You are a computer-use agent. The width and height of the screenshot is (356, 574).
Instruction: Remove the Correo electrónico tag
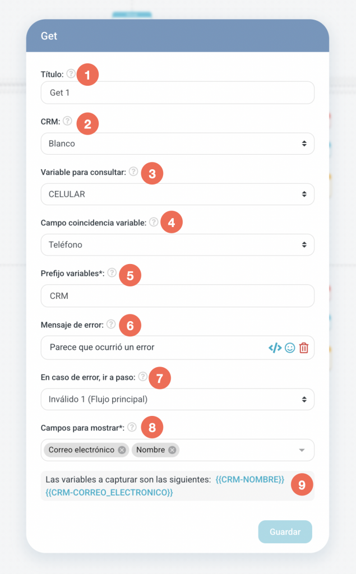tap(122, 450)
